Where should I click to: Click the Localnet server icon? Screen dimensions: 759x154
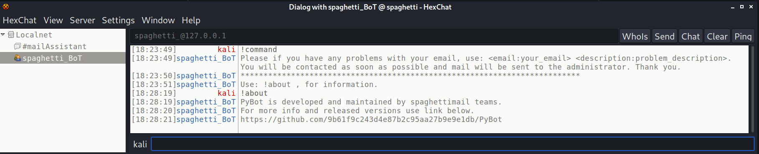click(11, 35)
